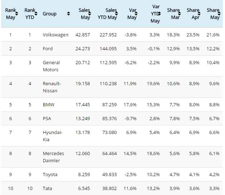Screen dimensions: 225x195
Task: Select the Renault-Nissan group cell
Action: (52, 87)
